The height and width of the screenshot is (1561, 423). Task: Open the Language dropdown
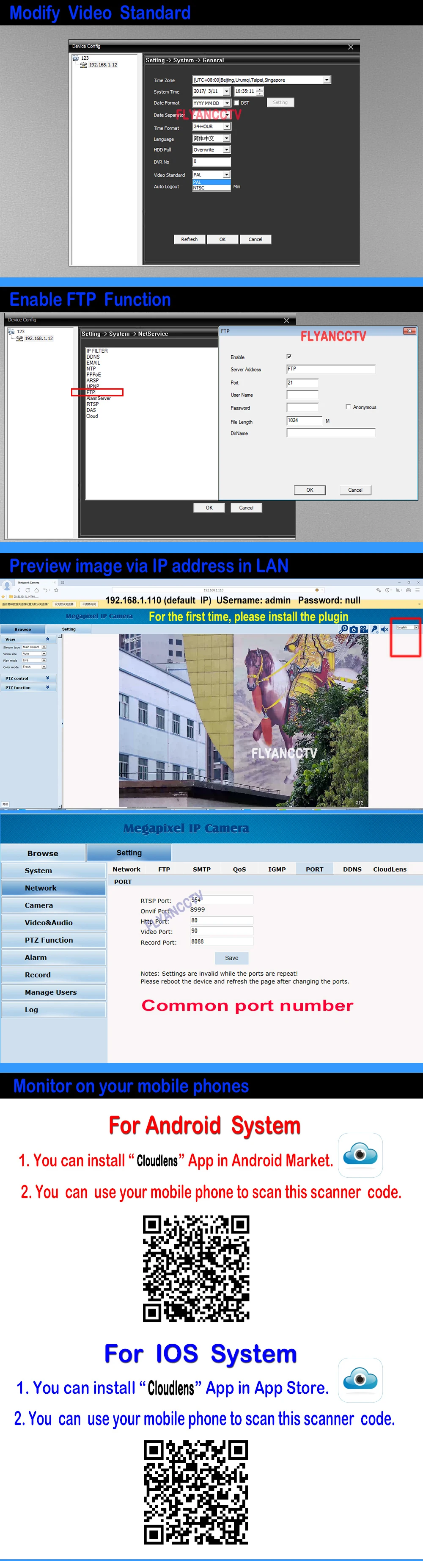coord(227,138)
